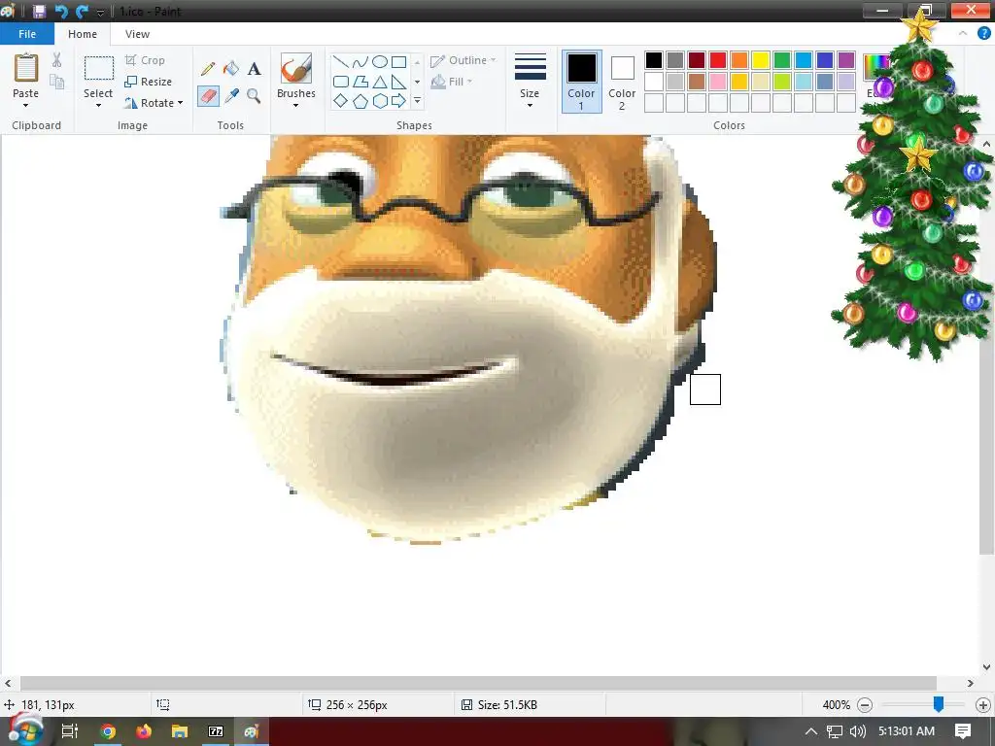Choose the Line shape
The height and width of the screenshot is (746, 995).
(x=341, y=61)
